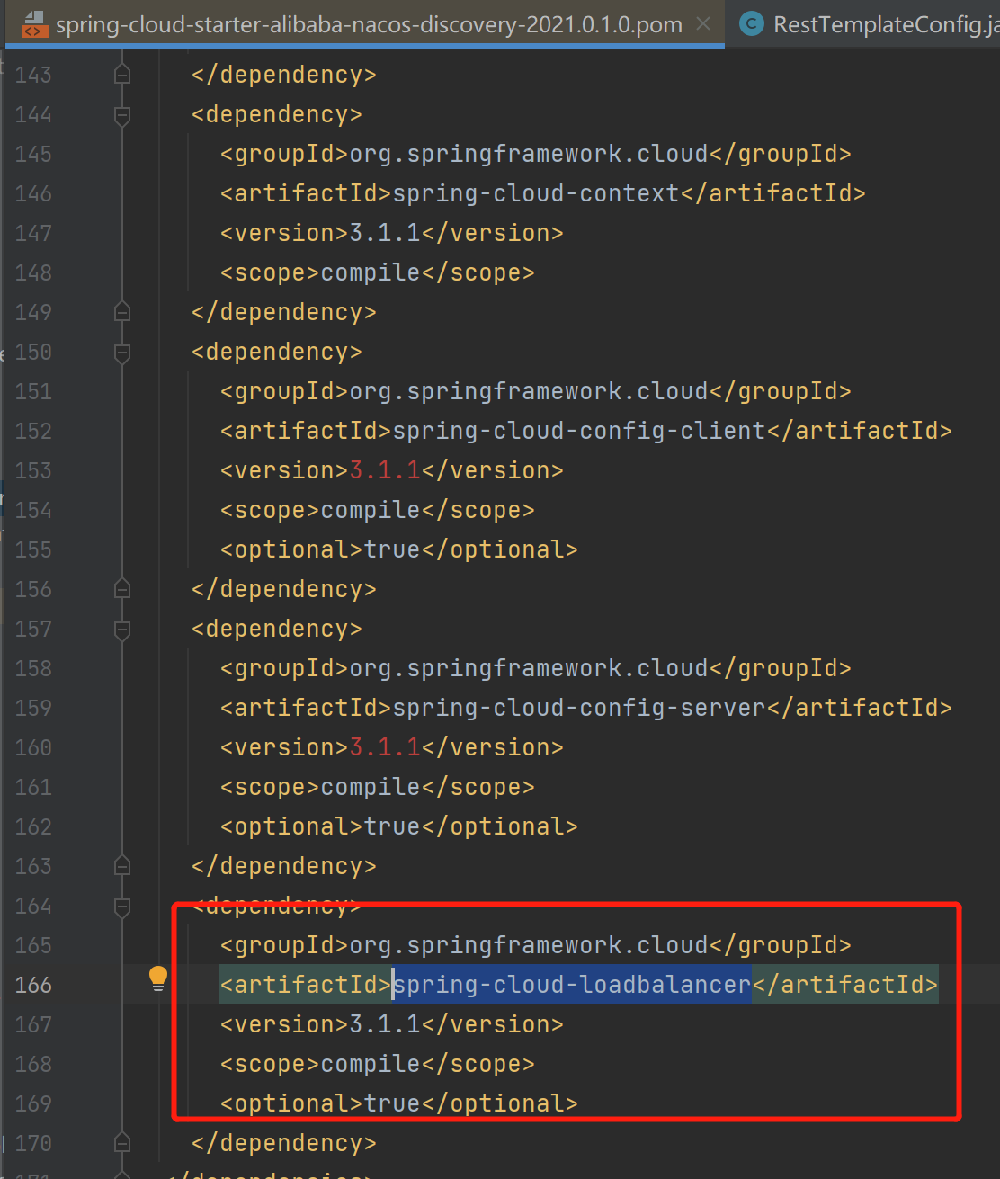The height and width of the screenshot is (1179, 1000).
Task: Click the XML file icon on pom tab
Action: (34, 24)
